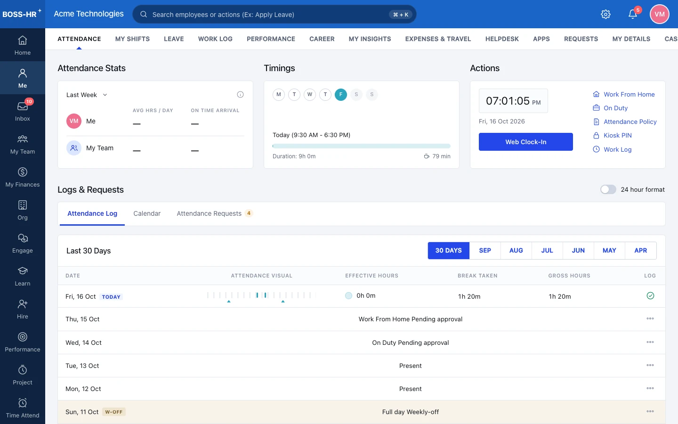
Task: Click today's shift duration progress bar
Action: [362, 146]
